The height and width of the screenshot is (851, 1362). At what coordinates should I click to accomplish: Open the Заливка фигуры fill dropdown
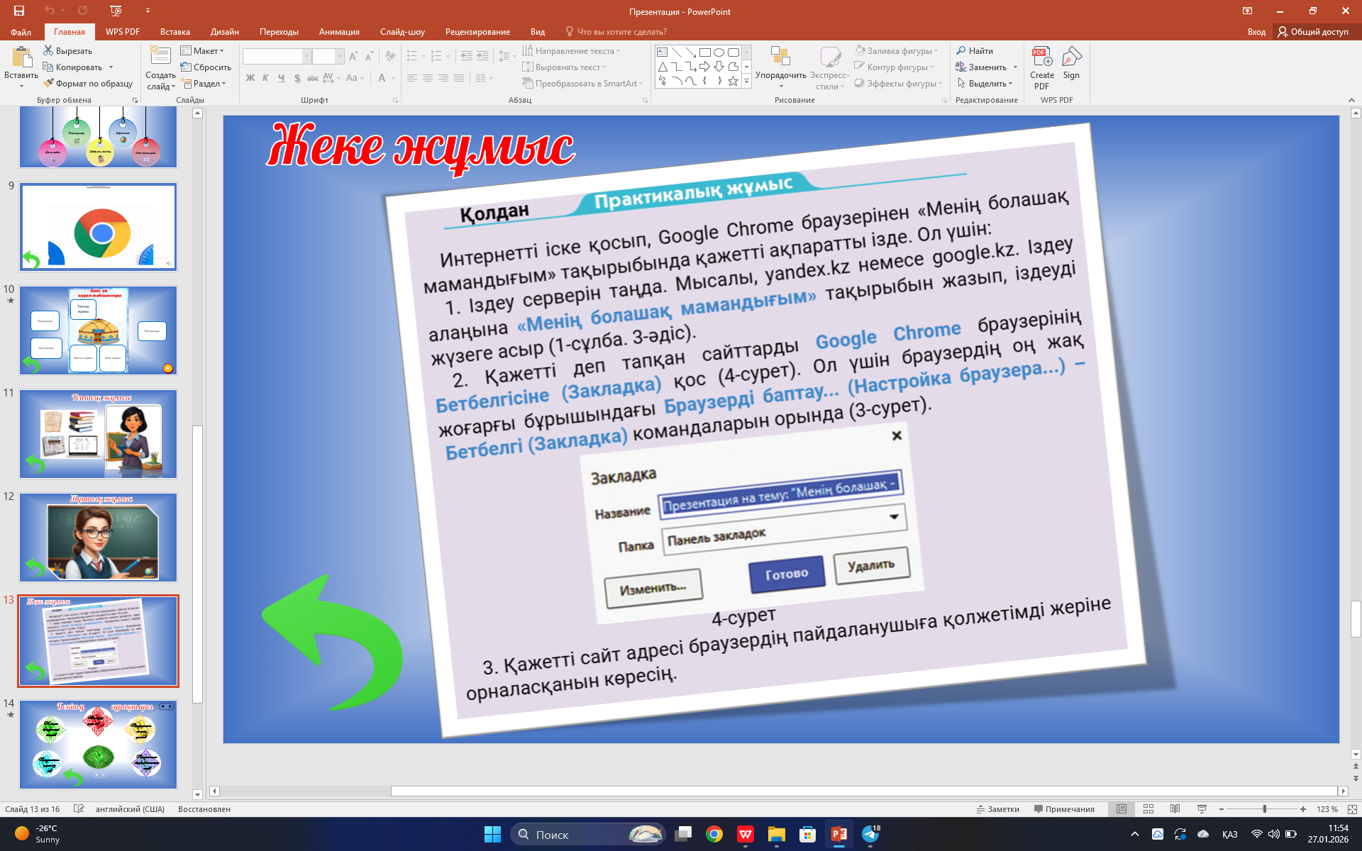[x=897, y=51]
